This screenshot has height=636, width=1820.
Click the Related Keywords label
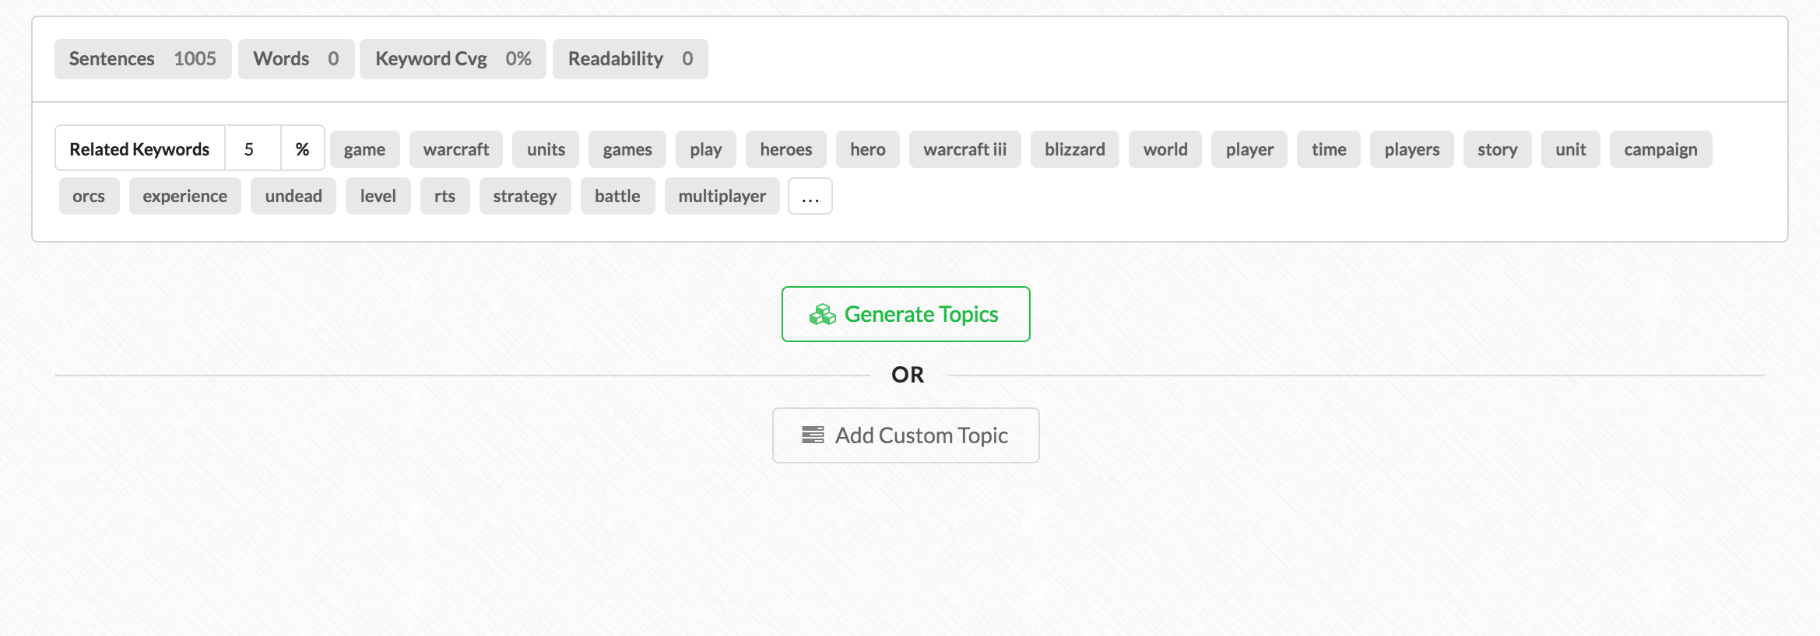[x=140, y=149]
